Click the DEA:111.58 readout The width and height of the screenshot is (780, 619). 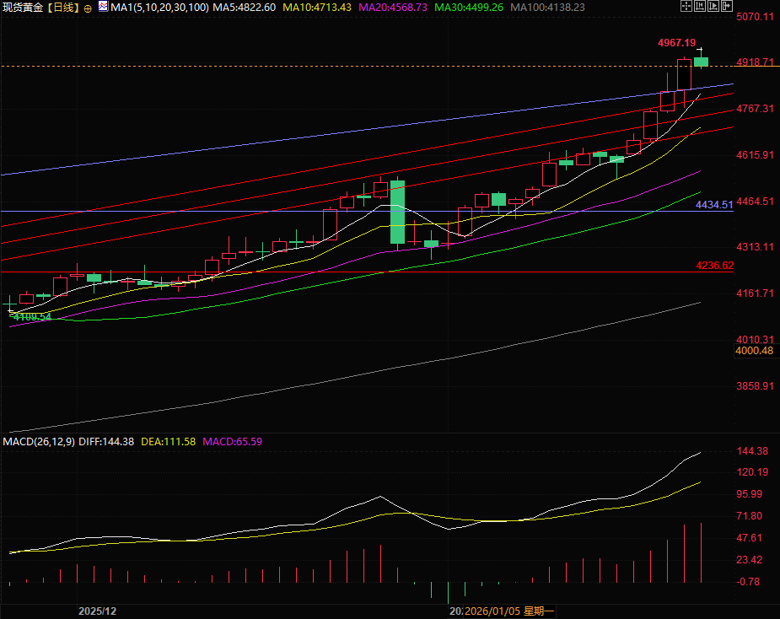pos(168,441)
